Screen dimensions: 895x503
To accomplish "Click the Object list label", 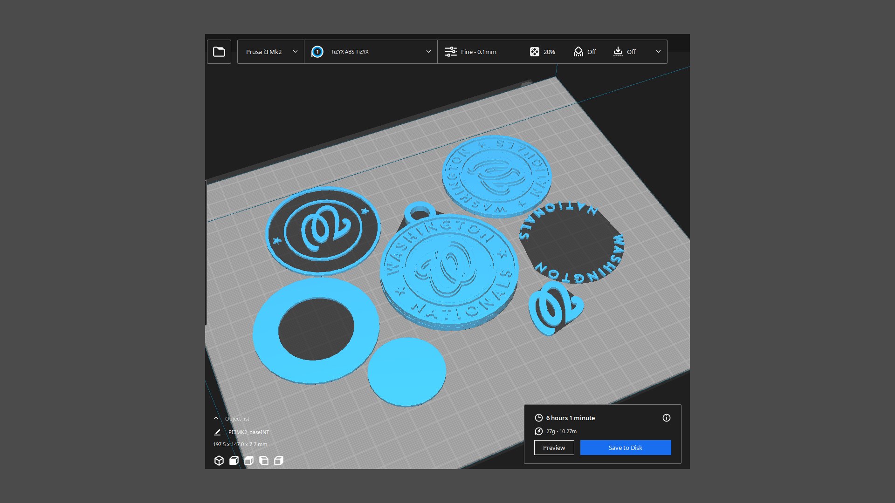I will coord(237,419).
